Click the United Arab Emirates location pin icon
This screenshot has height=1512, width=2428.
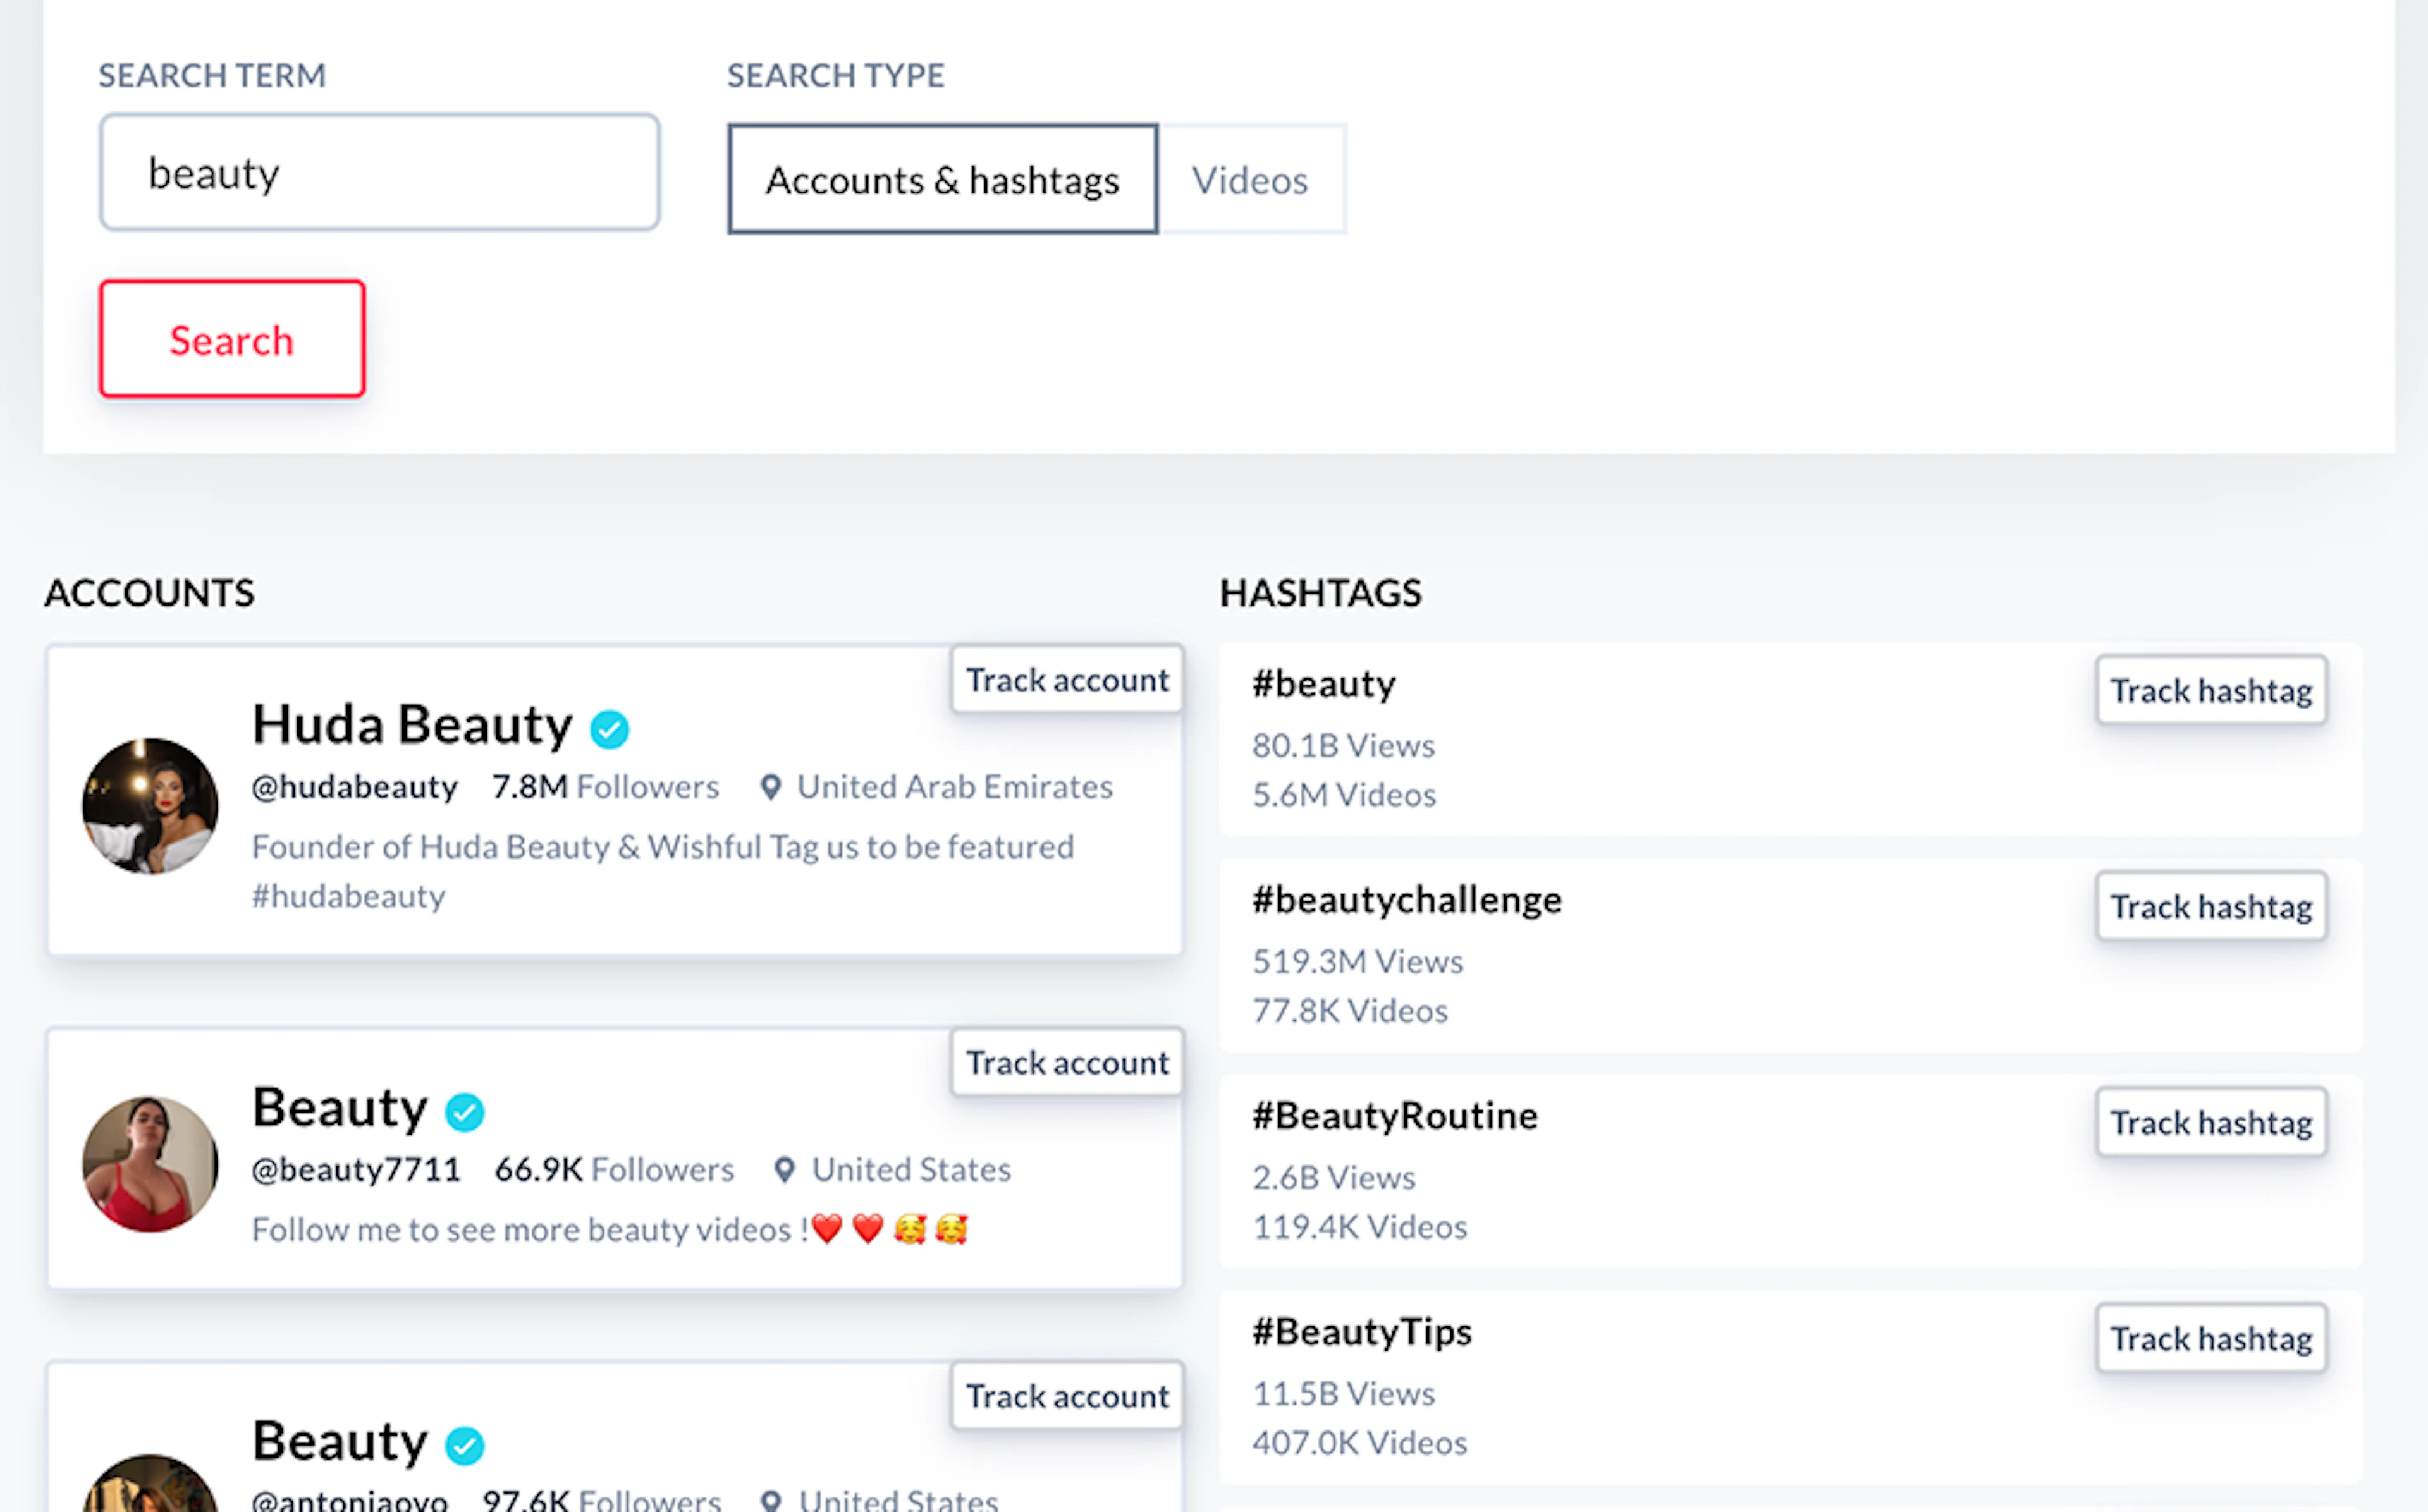point(770,788)
